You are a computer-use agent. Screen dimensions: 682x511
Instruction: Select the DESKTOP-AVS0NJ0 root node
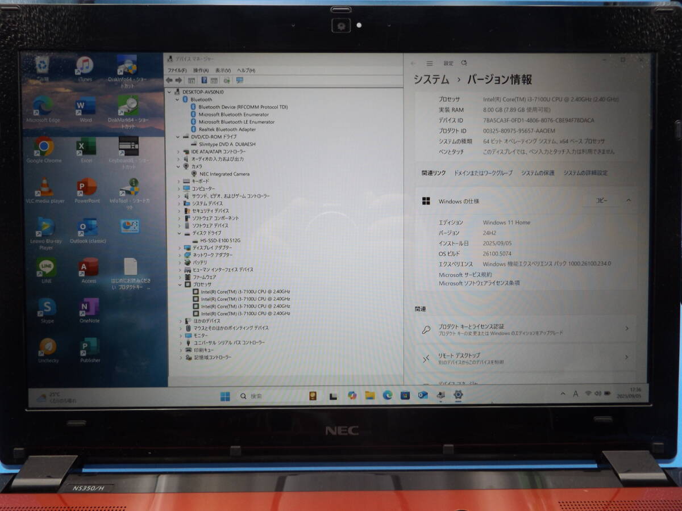click(199, 91)
